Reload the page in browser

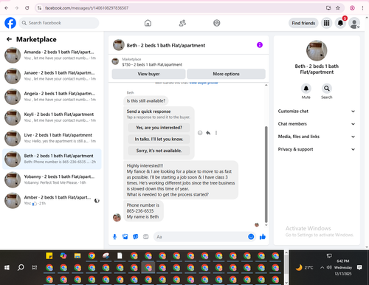point(27,8)
